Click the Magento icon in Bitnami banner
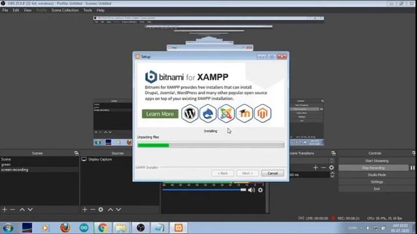 click(x=263, y=114)
